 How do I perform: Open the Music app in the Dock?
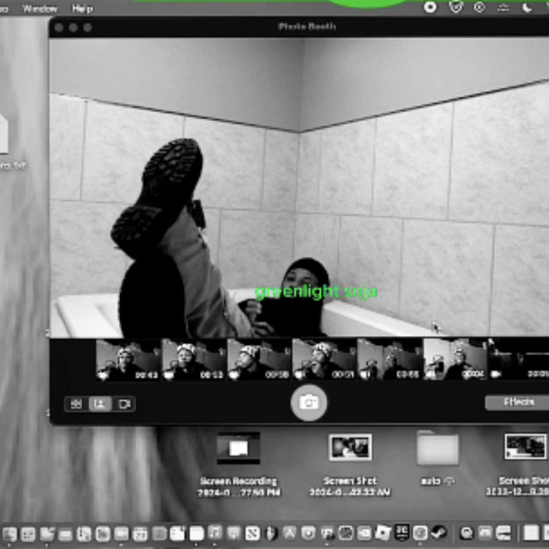[214, 534]
